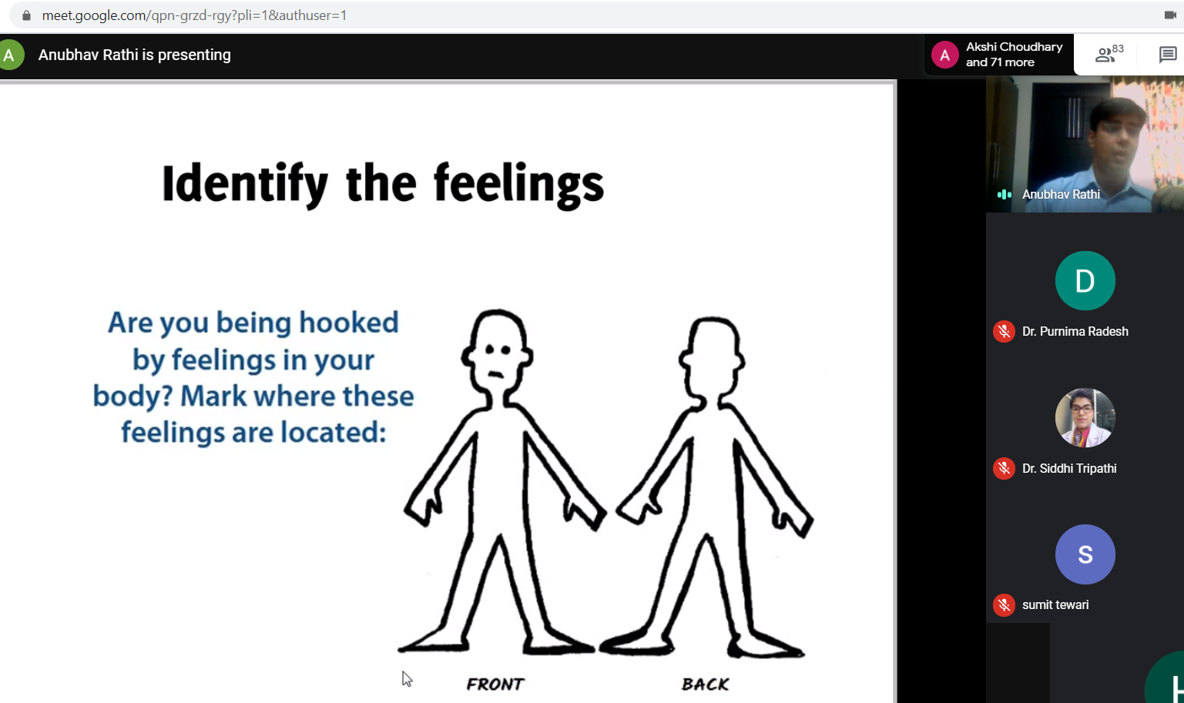Select Dr. Siddhi Tripathi's profile photo

1085,418
